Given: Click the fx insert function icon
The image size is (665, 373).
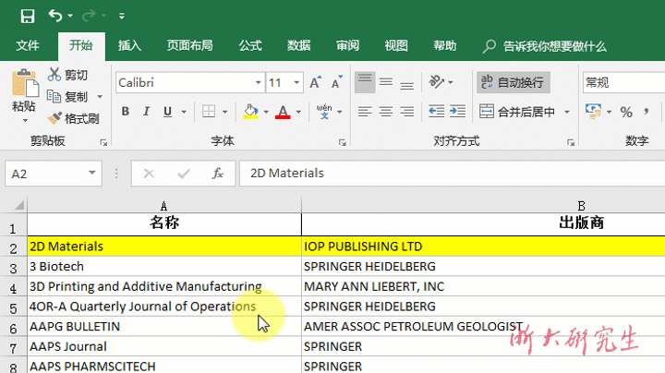Looking at the screenshot, I should [x=218, y=174].
